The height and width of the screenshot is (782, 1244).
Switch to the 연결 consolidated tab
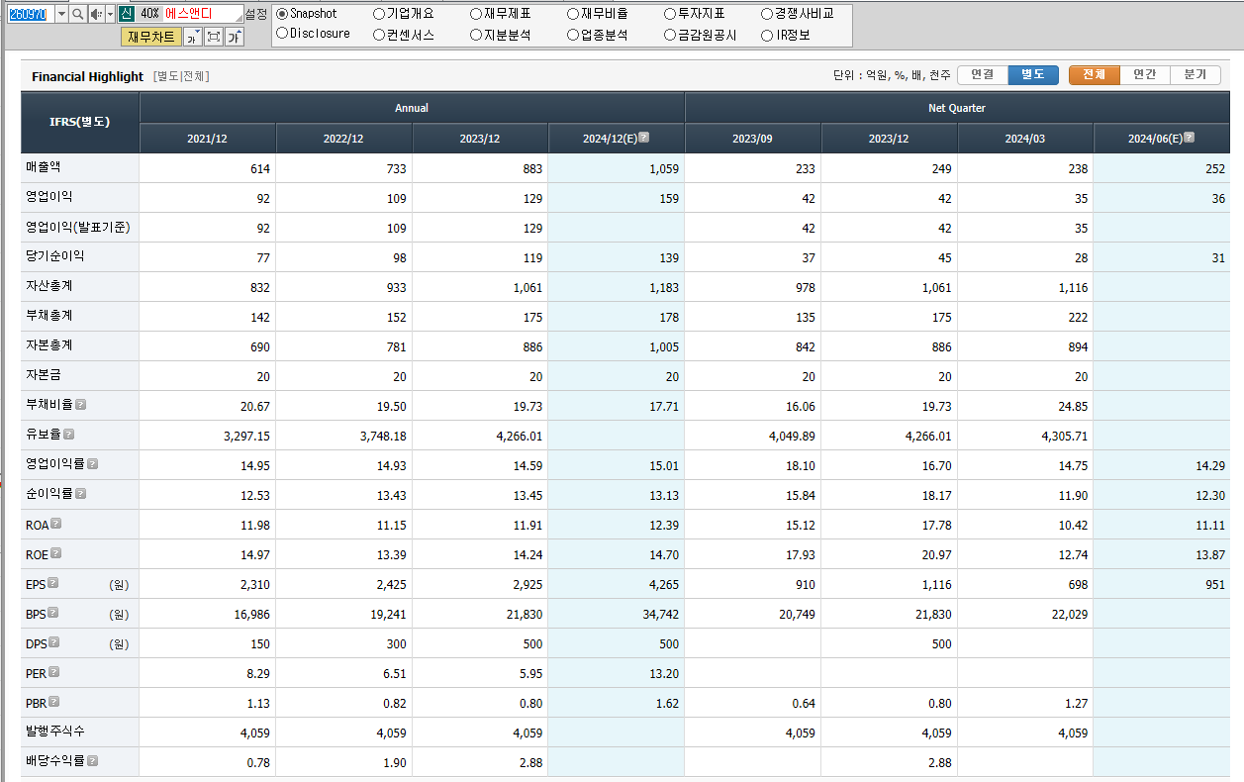[x=983, y=75]
